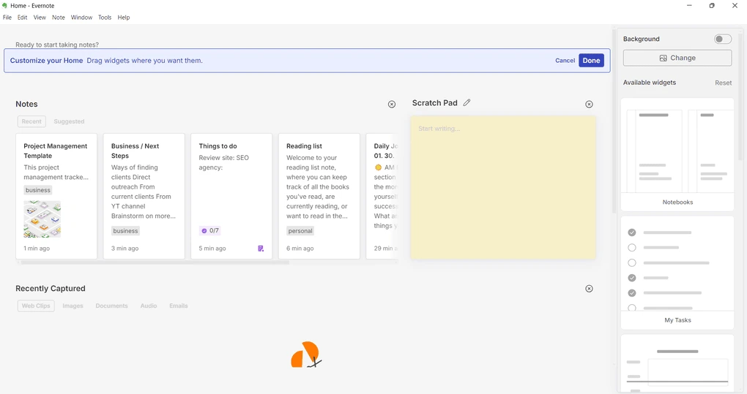The width and height of the screenshot is (747, 394).
Task: Open the Tools menu
Action: tap(105, 18)
